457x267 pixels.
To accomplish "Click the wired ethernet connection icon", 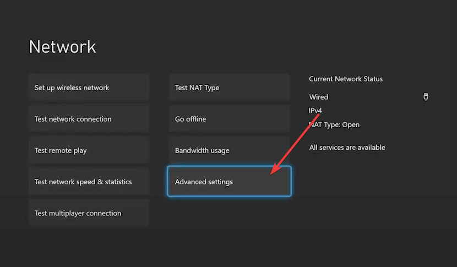I will tap(426, 97).
